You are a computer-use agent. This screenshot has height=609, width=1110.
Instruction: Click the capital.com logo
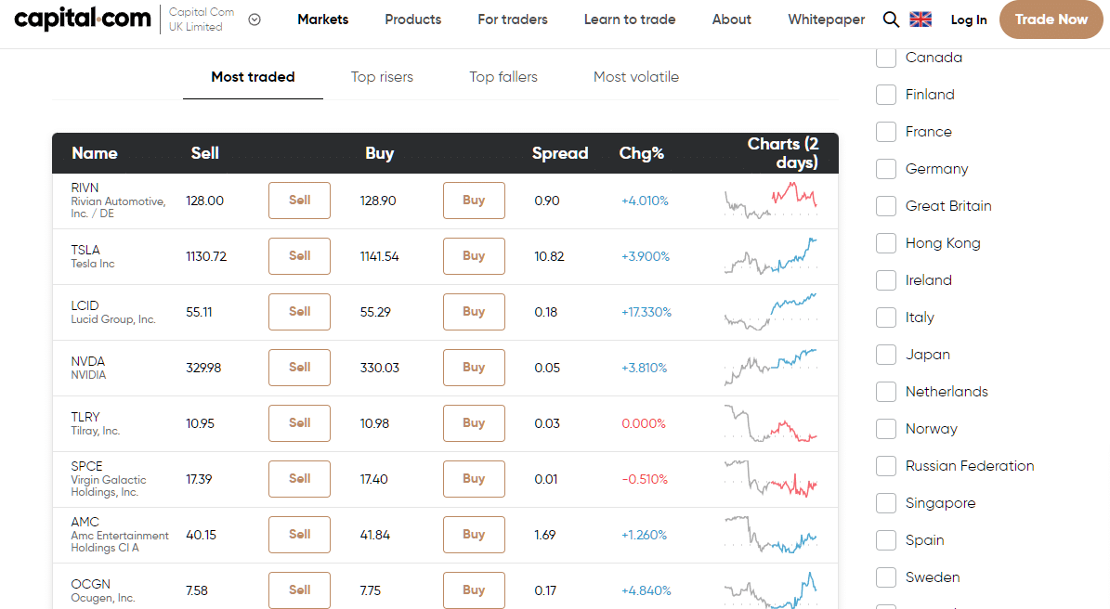tap(82, 19)
